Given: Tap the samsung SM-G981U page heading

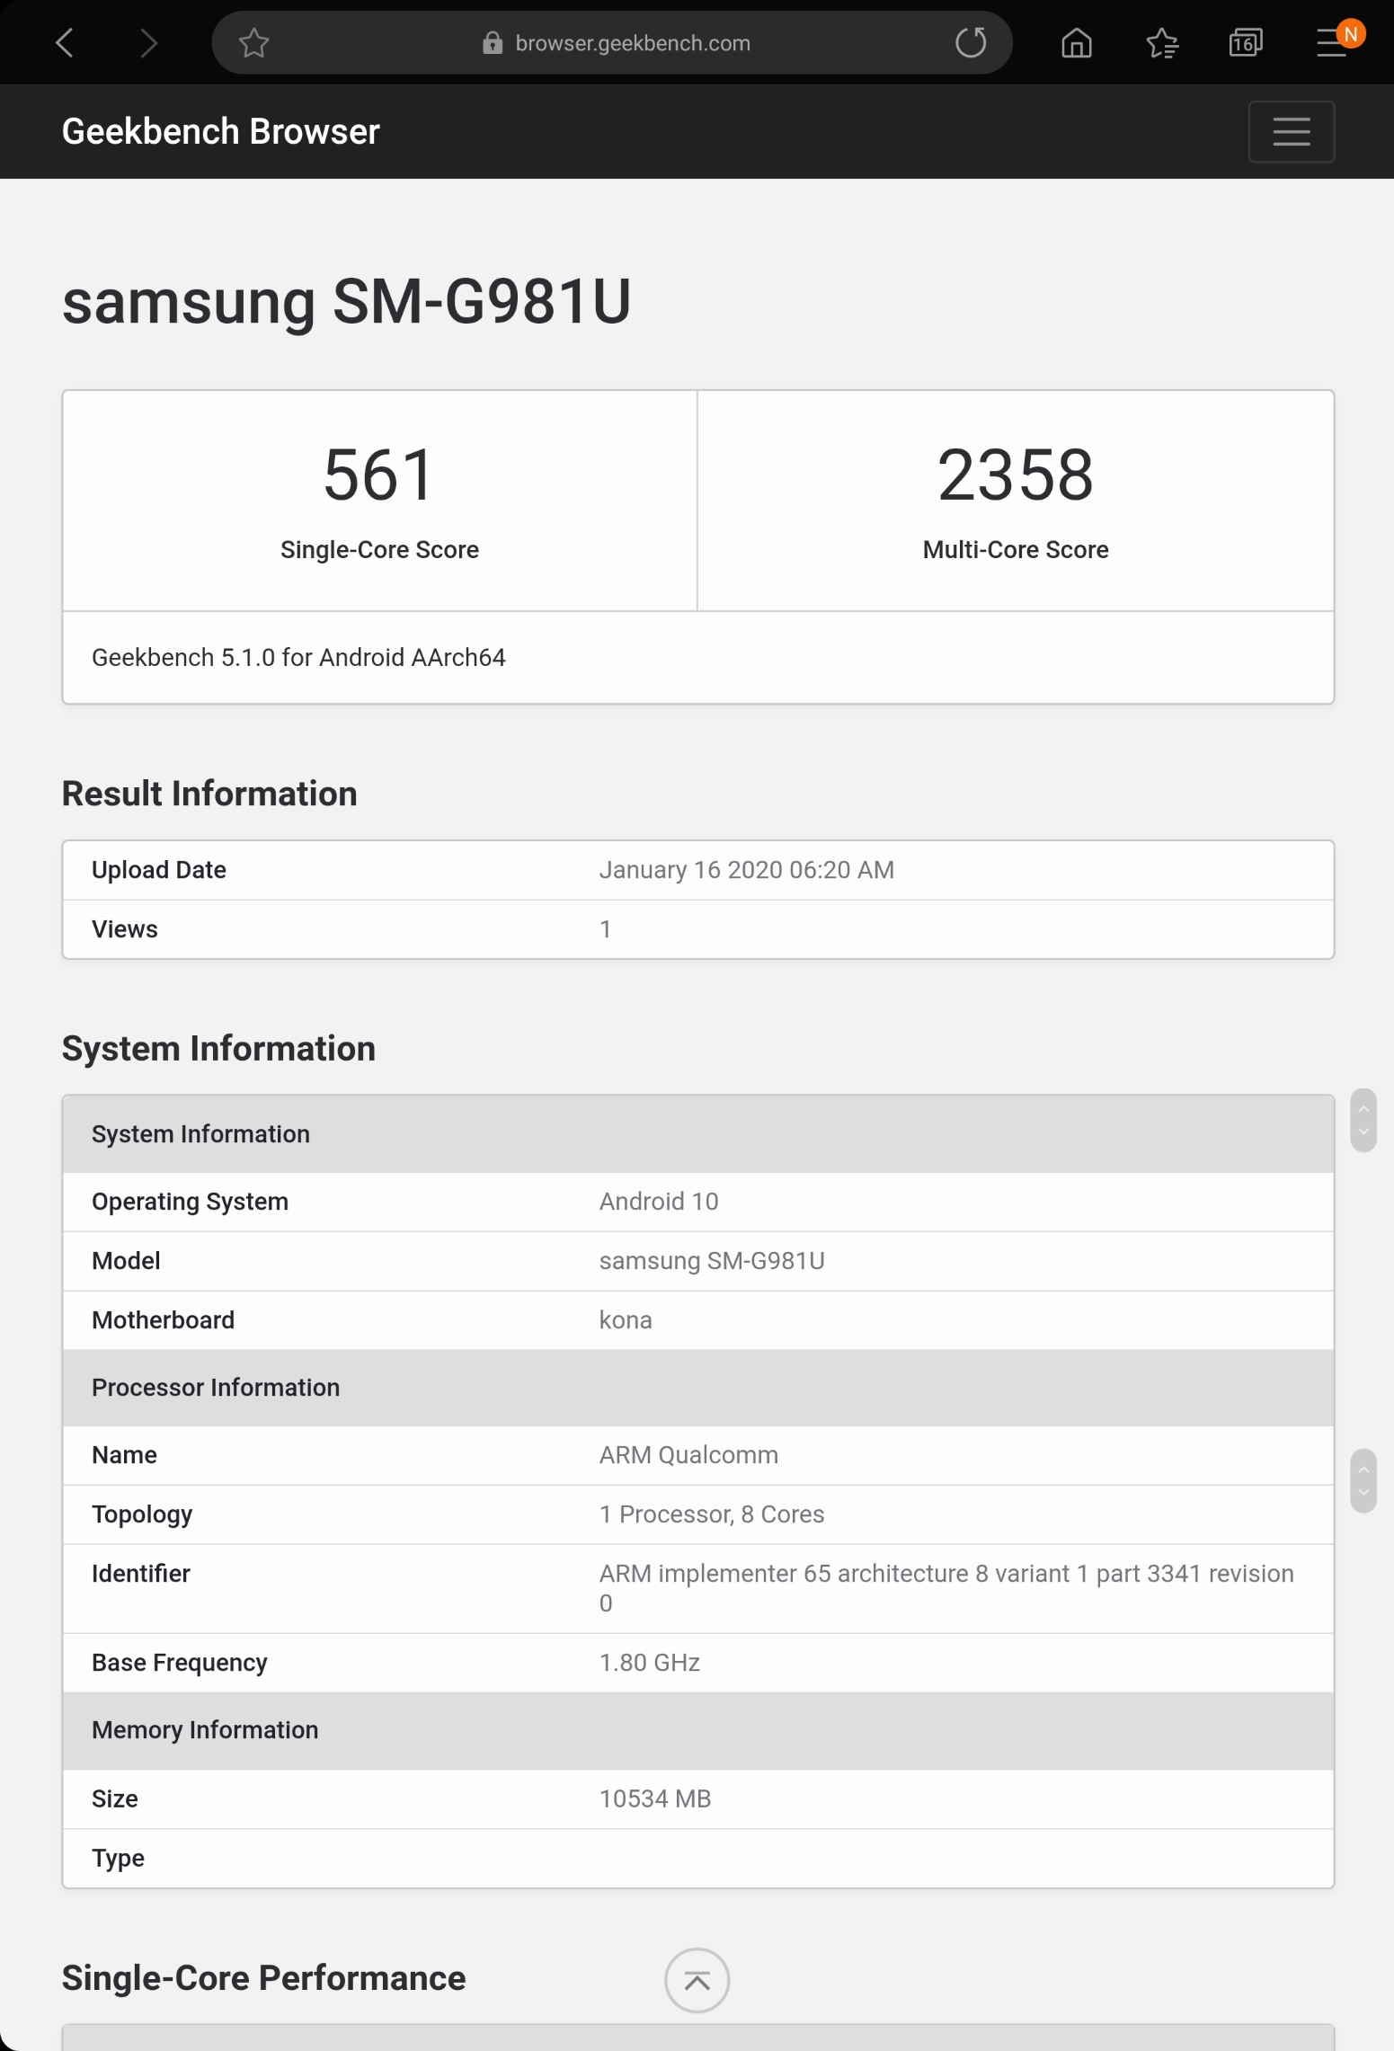Looking at the screenshot, I should pyautogui.click(x=346, y=302).
